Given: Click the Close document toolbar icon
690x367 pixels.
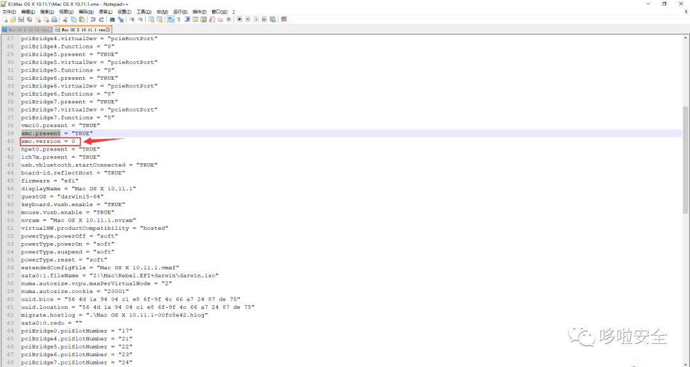Looking at the screenshot, I should pyautogui.click(x=38, y=19).
